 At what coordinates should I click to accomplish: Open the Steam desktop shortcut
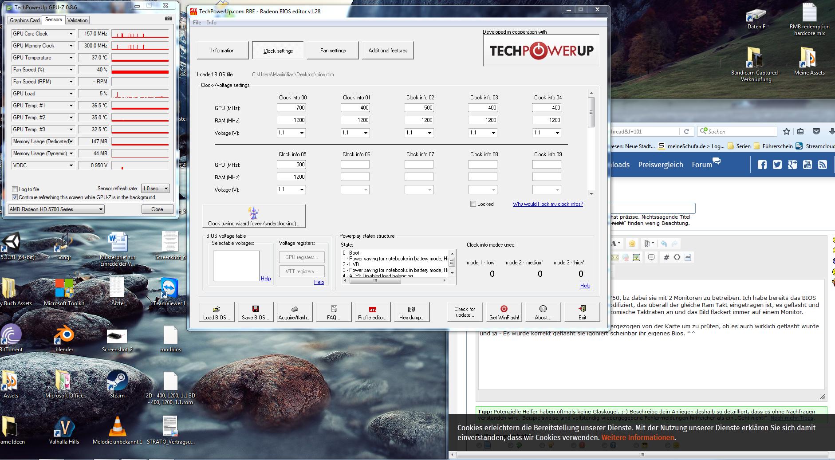(117, 384)
